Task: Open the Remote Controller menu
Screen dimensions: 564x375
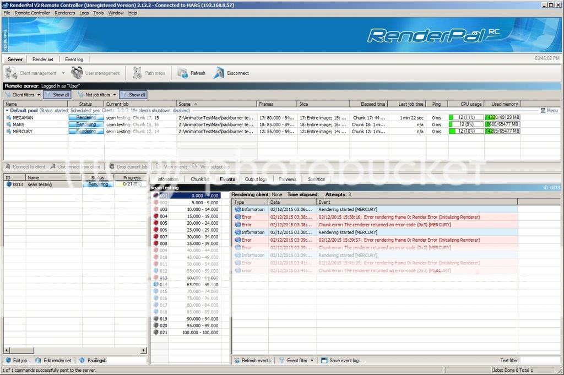Action: click(x=32, y=13)
